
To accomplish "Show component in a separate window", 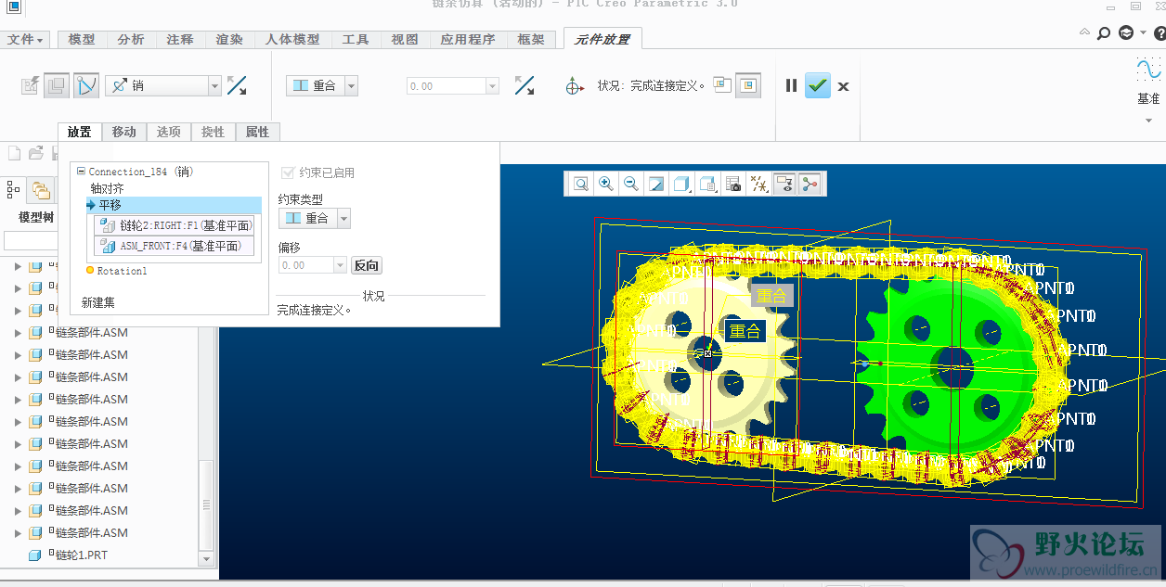I will tap(722, 85).
